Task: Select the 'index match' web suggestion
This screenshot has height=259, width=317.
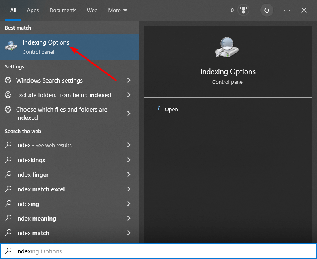Action: pyautogui.click(x=70, y=233)
